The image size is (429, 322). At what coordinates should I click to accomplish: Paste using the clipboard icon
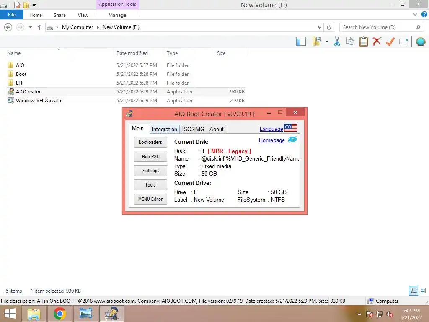tap(364, 42)
